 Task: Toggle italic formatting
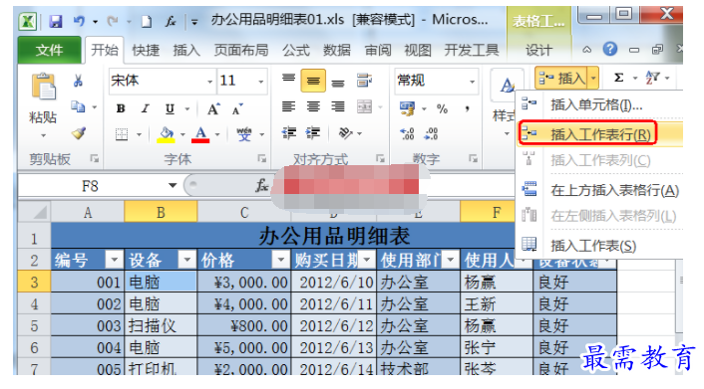(x=145, y=108)
